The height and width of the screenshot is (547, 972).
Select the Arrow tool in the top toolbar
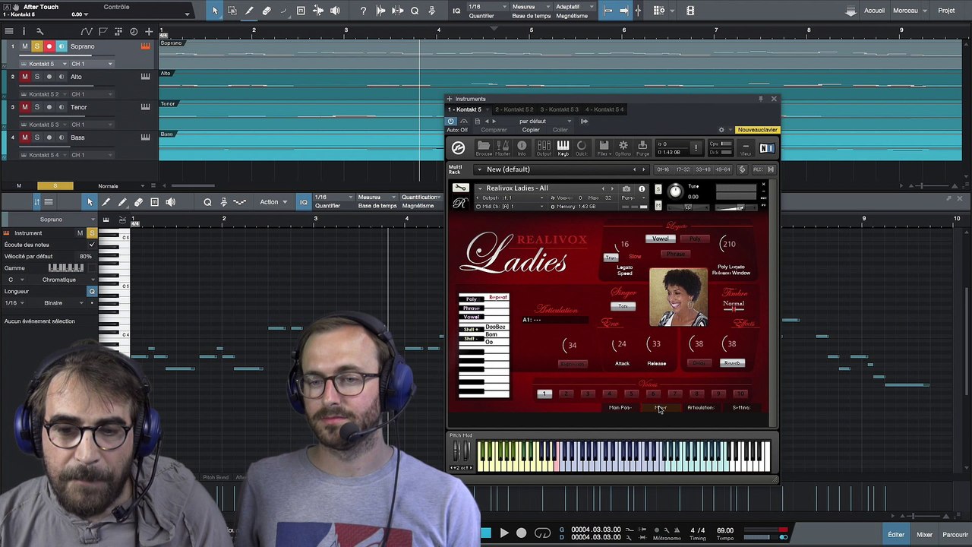(x=215, y=11)
